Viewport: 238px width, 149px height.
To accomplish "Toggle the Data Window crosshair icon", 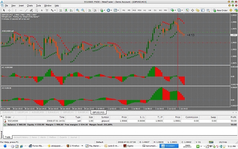I will [x=192, y=10].
